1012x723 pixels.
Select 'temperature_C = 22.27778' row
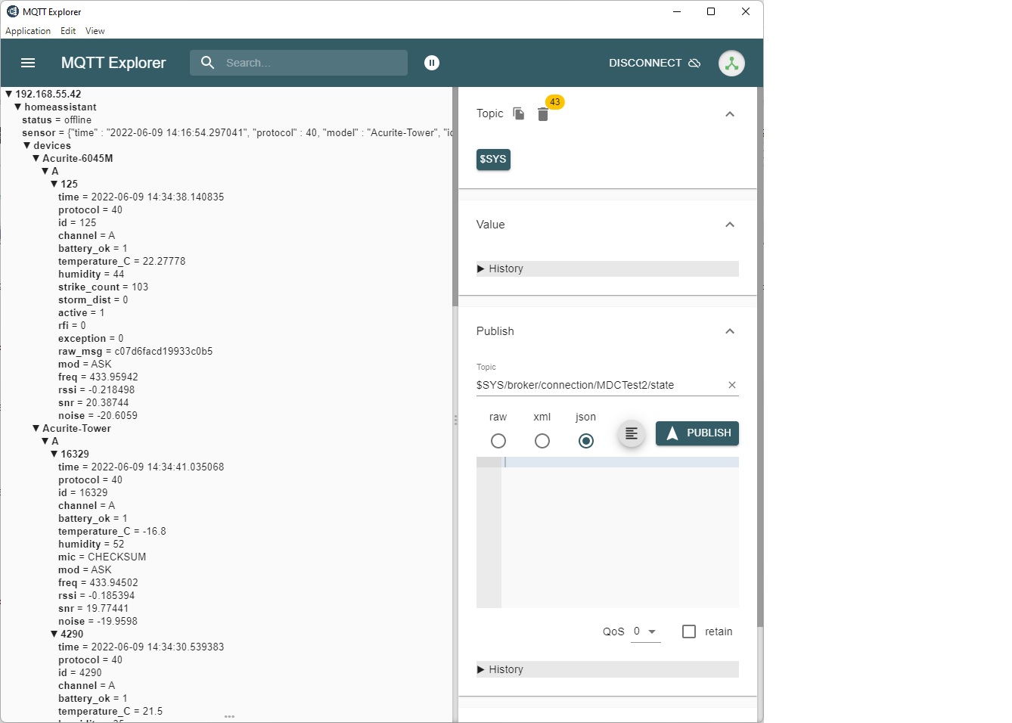122,261
